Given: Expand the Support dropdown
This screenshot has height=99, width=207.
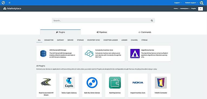Looking at the screenshot, I should pyautogui.click(x=178, y=3).
